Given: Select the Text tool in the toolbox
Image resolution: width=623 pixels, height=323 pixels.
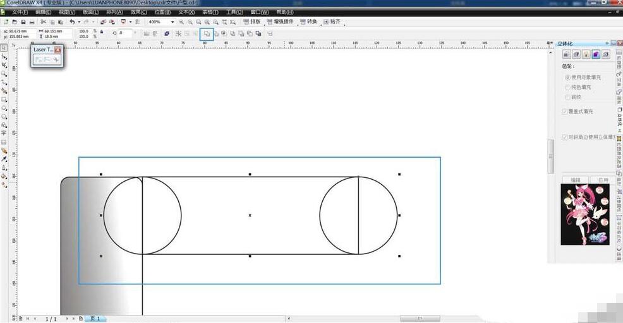Looking at the screenshot, I should click(4, 133).
